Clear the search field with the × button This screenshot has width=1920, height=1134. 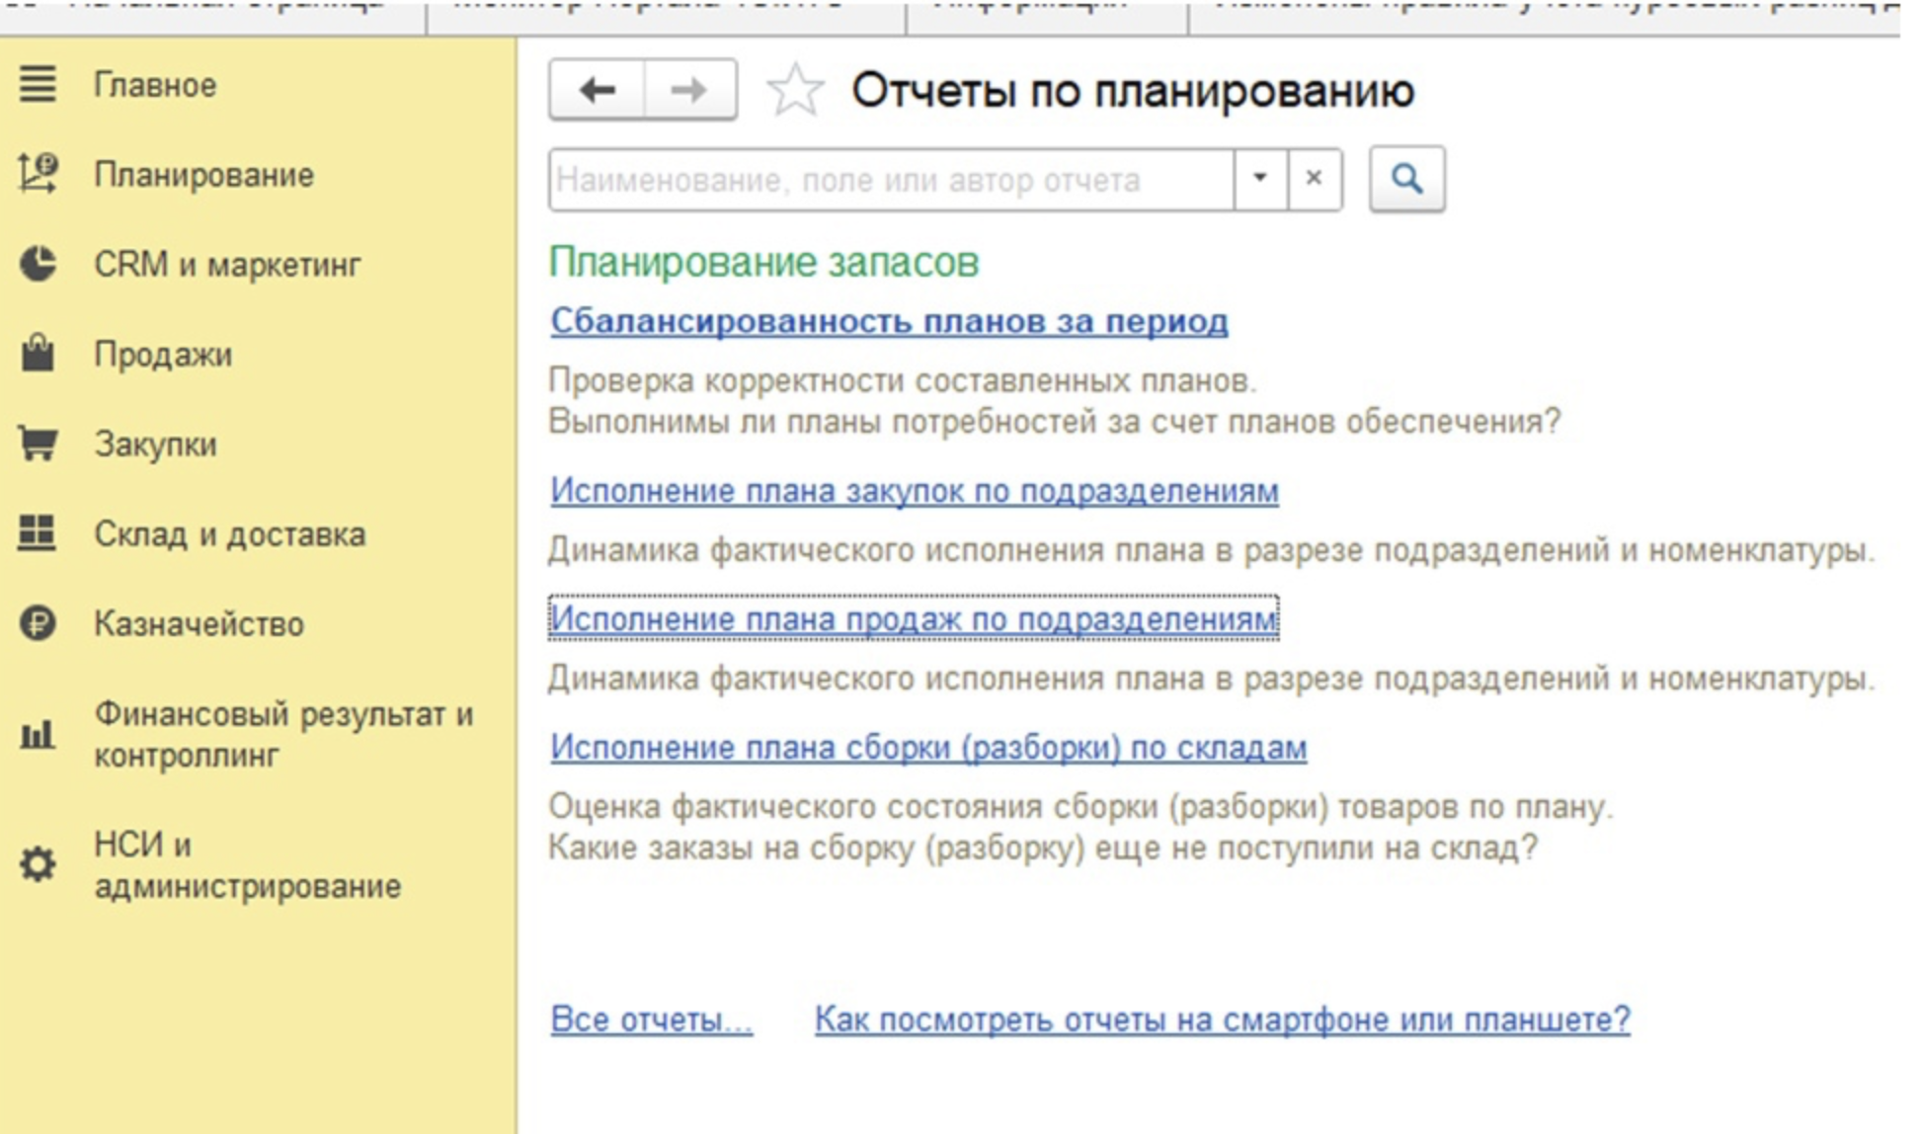1314,179
